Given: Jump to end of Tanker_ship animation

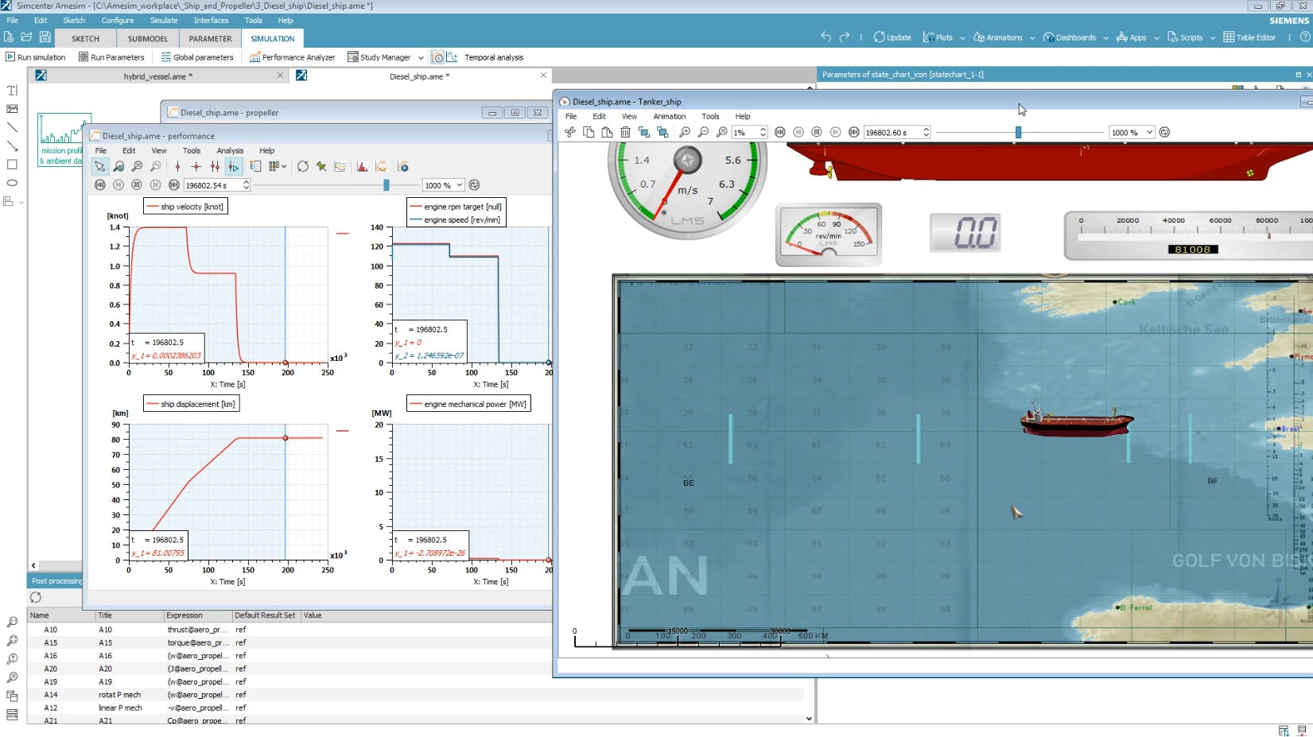Looking at the screenshot, I should pos(853,132).
